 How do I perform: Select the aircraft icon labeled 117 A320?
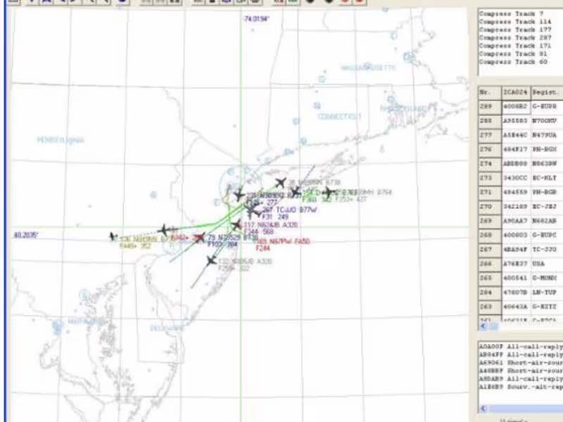pos(236,225)
